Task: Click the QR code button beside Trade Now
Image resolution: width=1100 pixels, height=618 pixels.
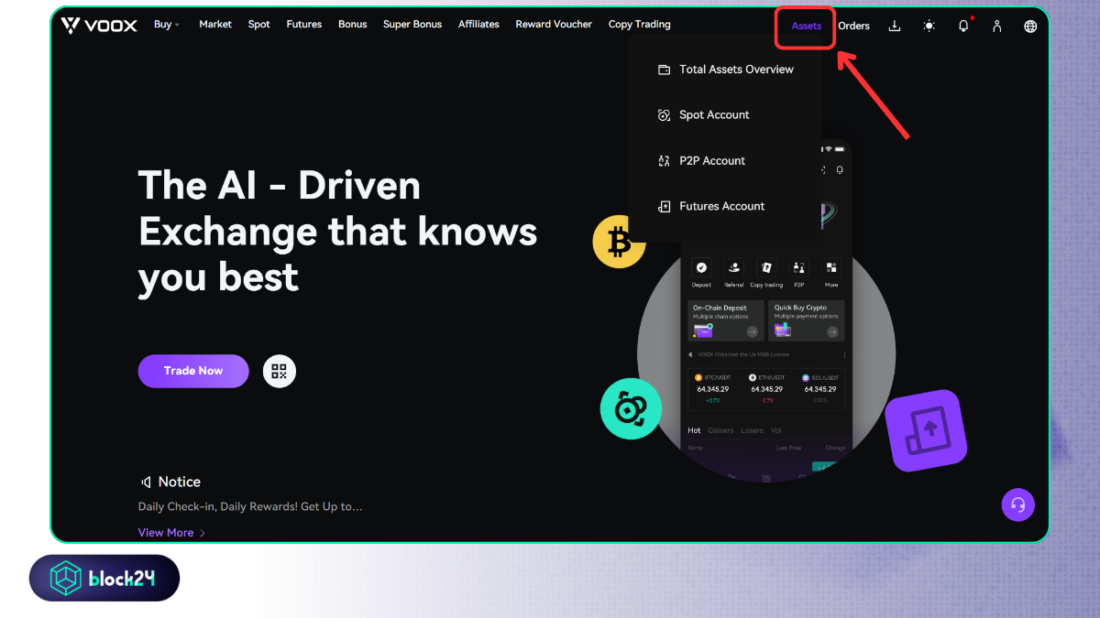Action: [280, 371]
